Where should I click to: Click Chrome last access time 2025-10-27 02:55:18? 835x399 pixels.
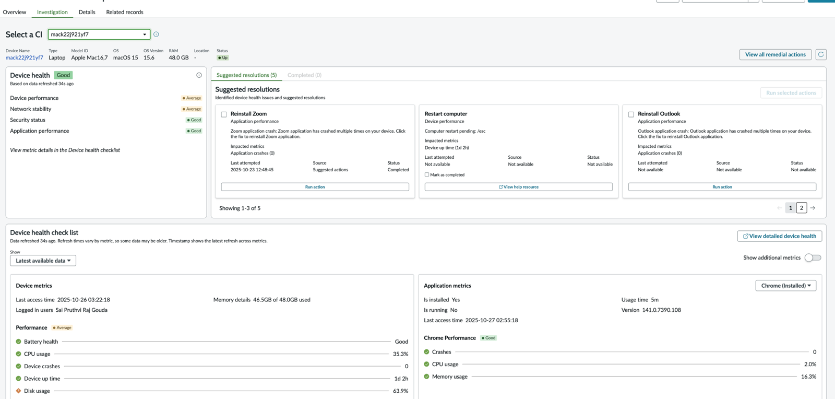(492, 320)
